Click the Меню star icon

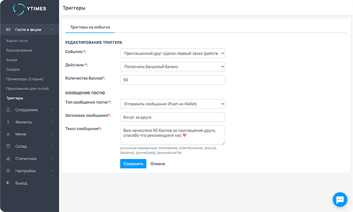[8, 134]
